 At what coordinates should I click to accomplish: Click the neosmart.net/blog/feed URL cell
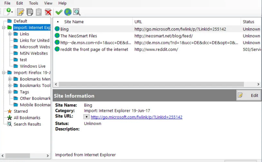[x=164, y=36]
